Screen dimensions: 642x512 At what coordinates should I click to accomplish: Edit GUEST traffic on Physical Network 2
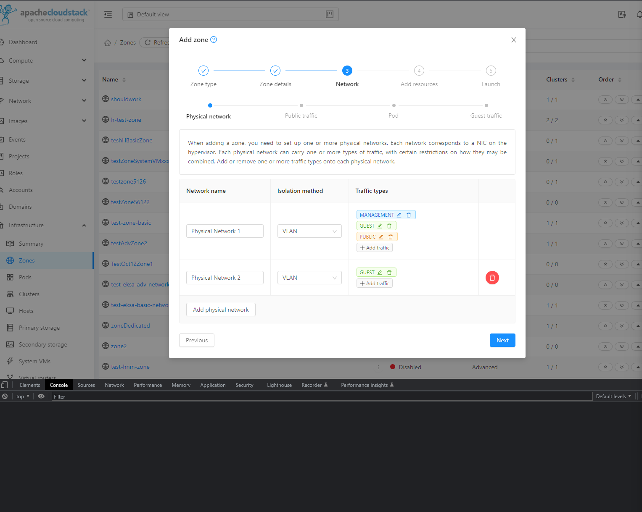(380, 273)
